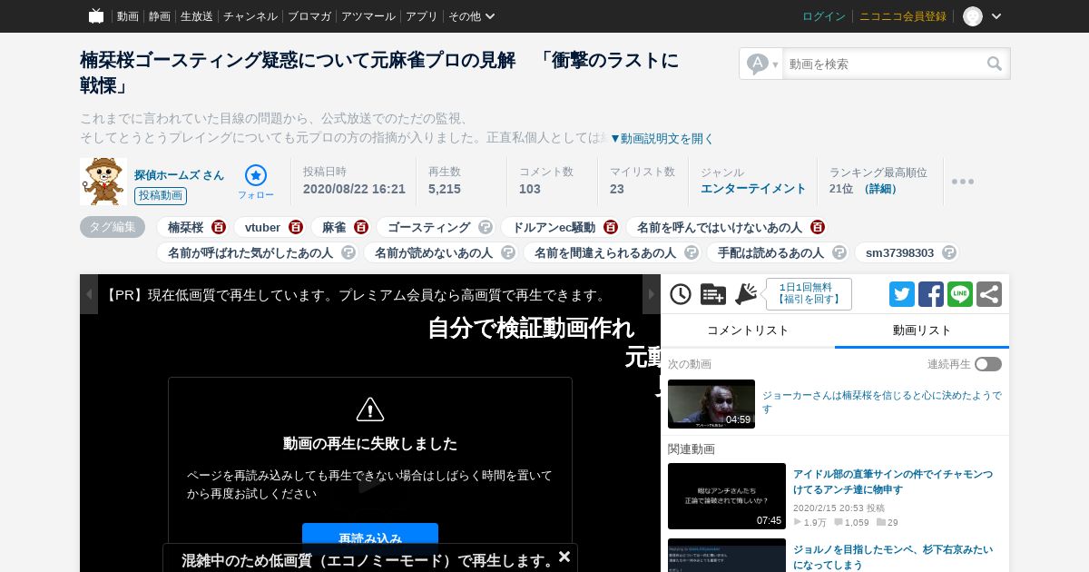Switch to コメントリスト tab
Screen dimensions: 1089x572
click(748, 330)
